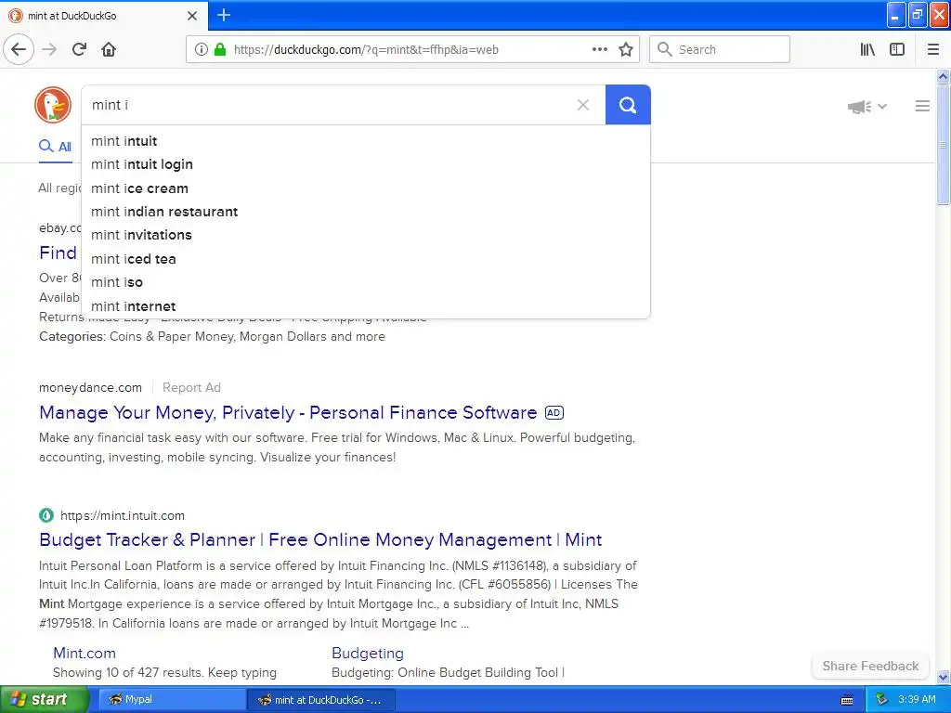This screenshot has width=951, height=713.
Task: Close the 'mint at DuckDuckGo' tab
Action: pos(192,16)
